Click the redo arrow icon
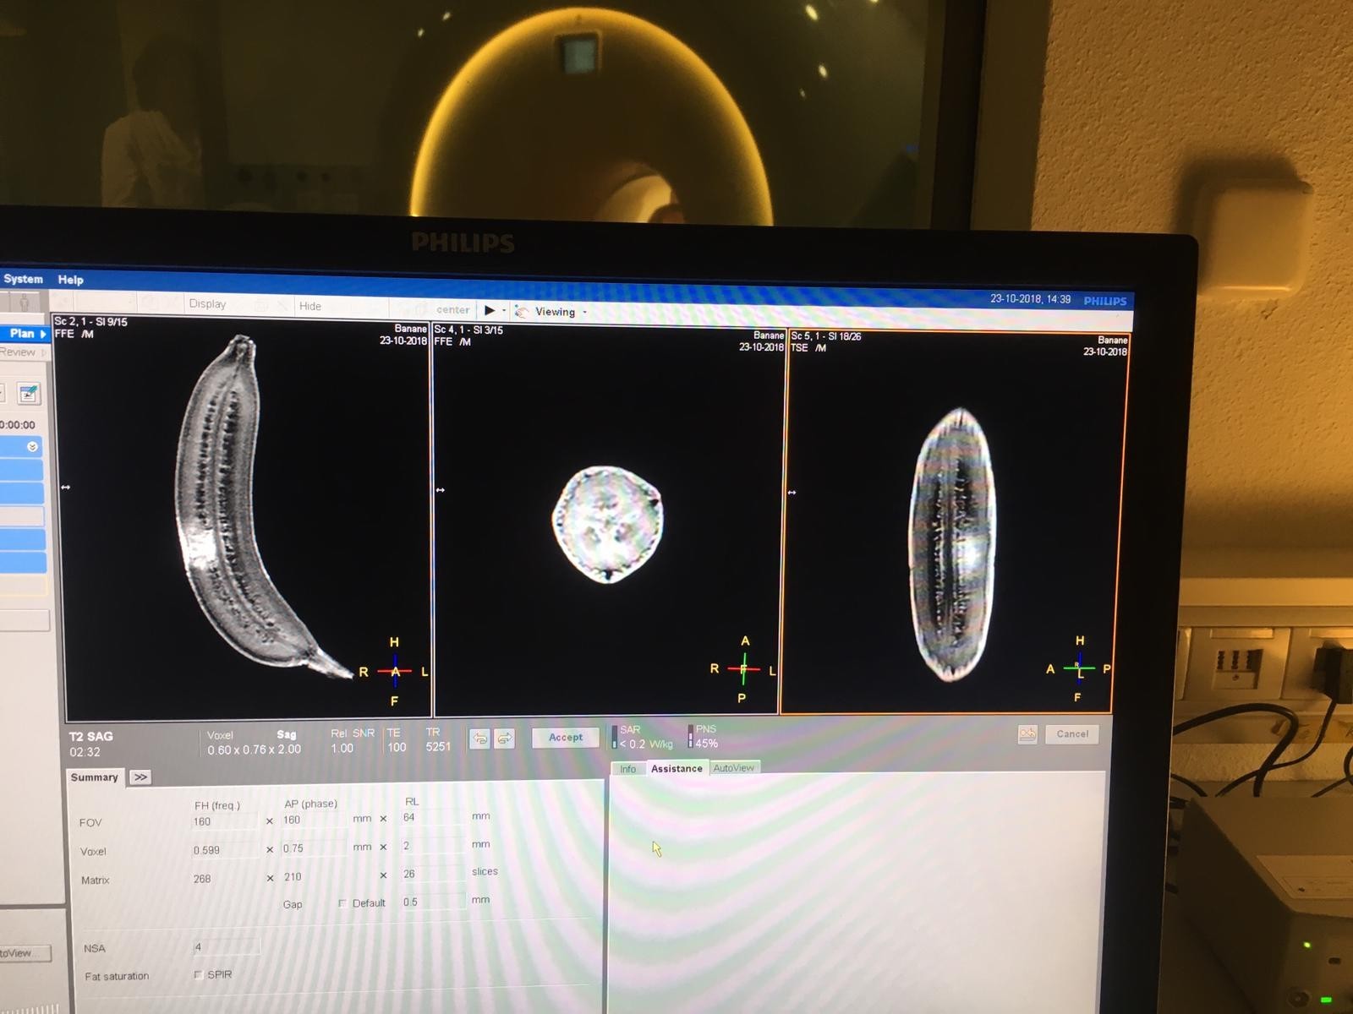 [x=504, y=738]
